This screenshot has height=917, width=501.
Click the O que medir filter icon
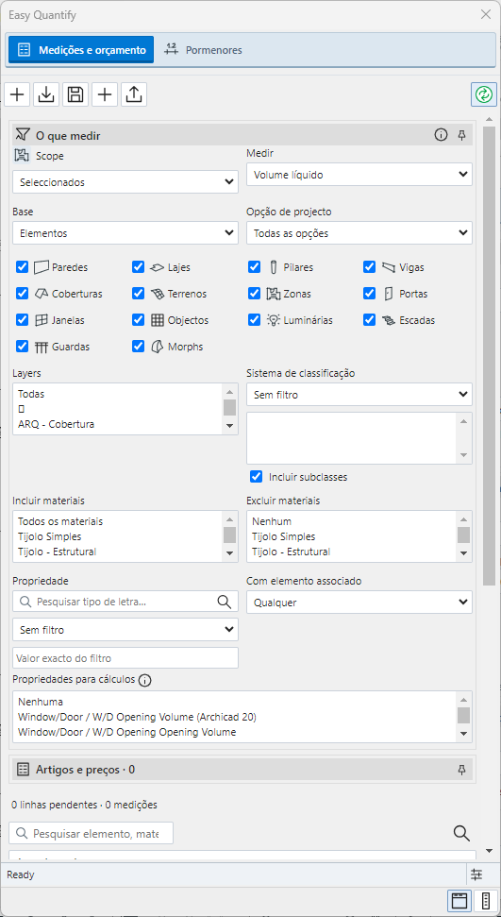(x=23, y=134)
